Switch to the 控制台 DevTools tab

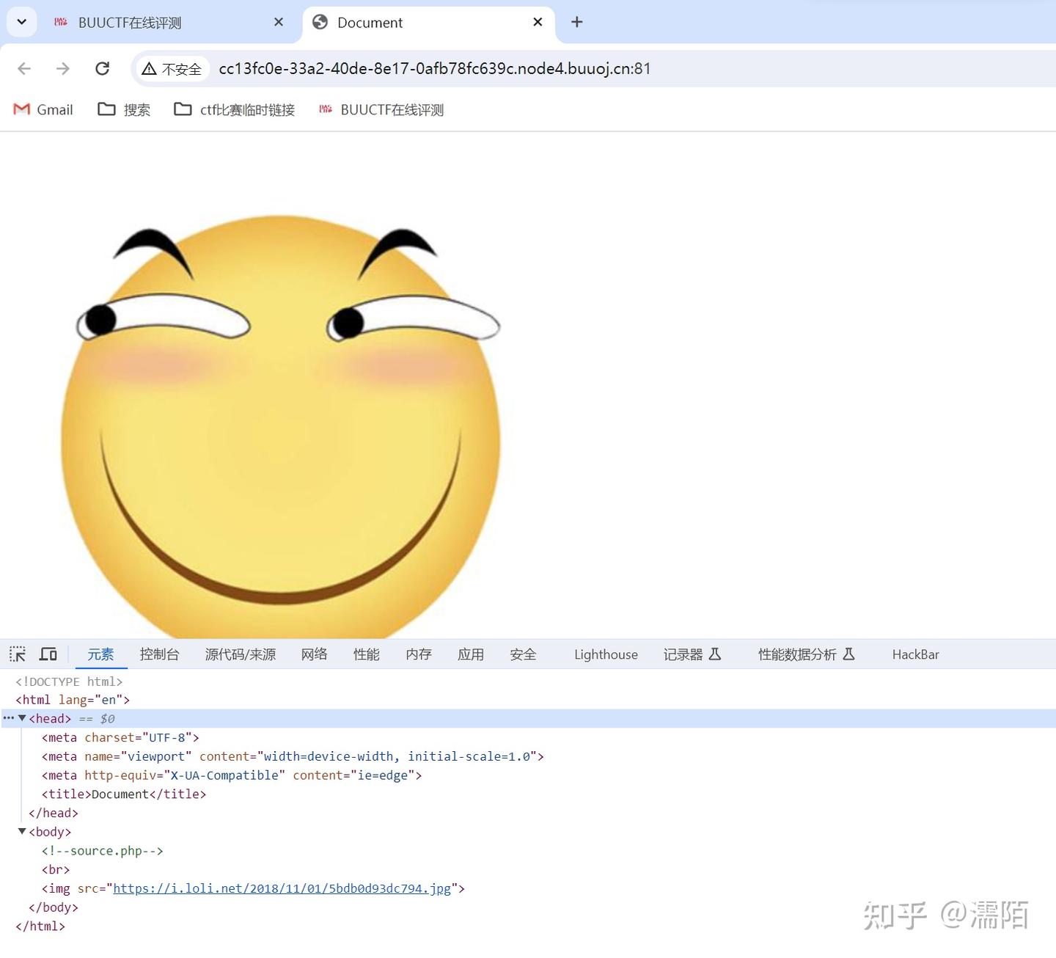pos(160,654)
